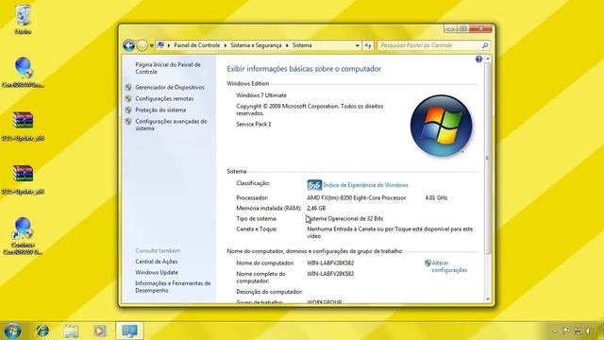
Task: Click the vertical scrollbar thumb
Action: click(x=488, y=158)
